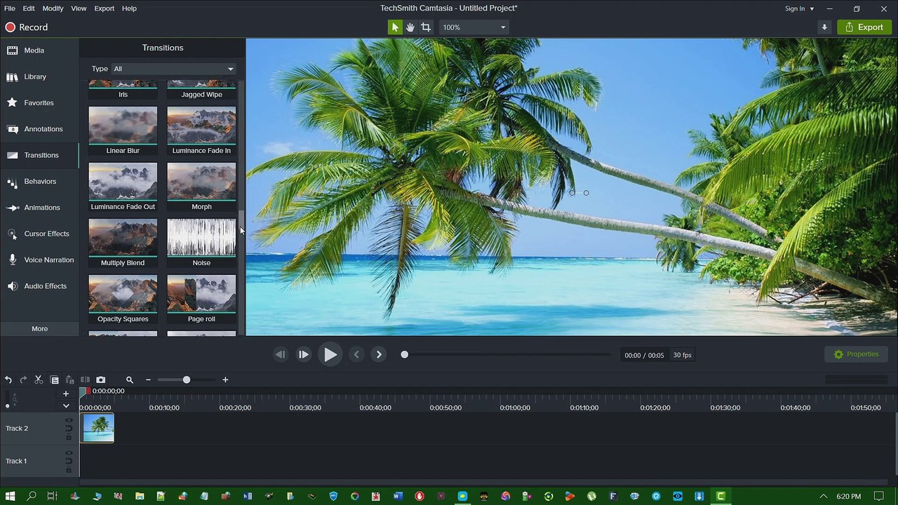Open the Media bin tab
This screenshot has height=505, width=898.
pos(39,50)
